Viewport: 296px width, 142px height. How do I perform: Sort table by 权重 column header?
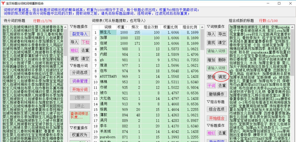pyautogui.click(x=122, y=27)
